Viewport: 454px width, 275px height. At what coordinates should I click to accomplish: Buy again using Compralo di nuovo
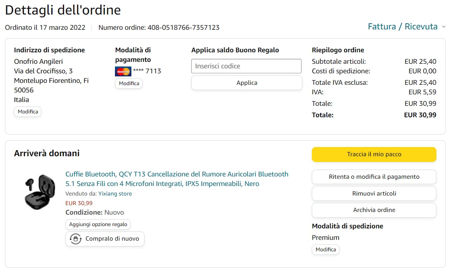105,239
